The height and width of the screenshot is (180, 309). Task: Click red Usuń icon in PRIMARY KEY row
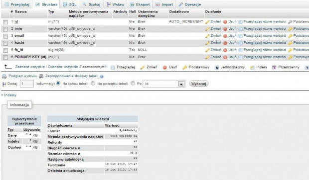click(225, 57)
